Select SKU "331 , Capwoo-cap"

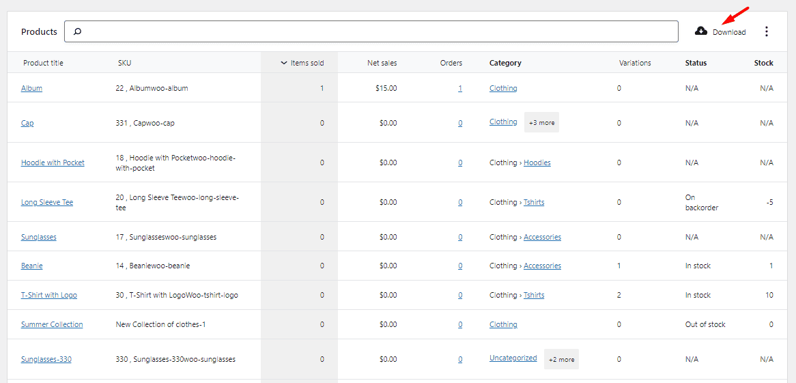click(x=145, y=123)
